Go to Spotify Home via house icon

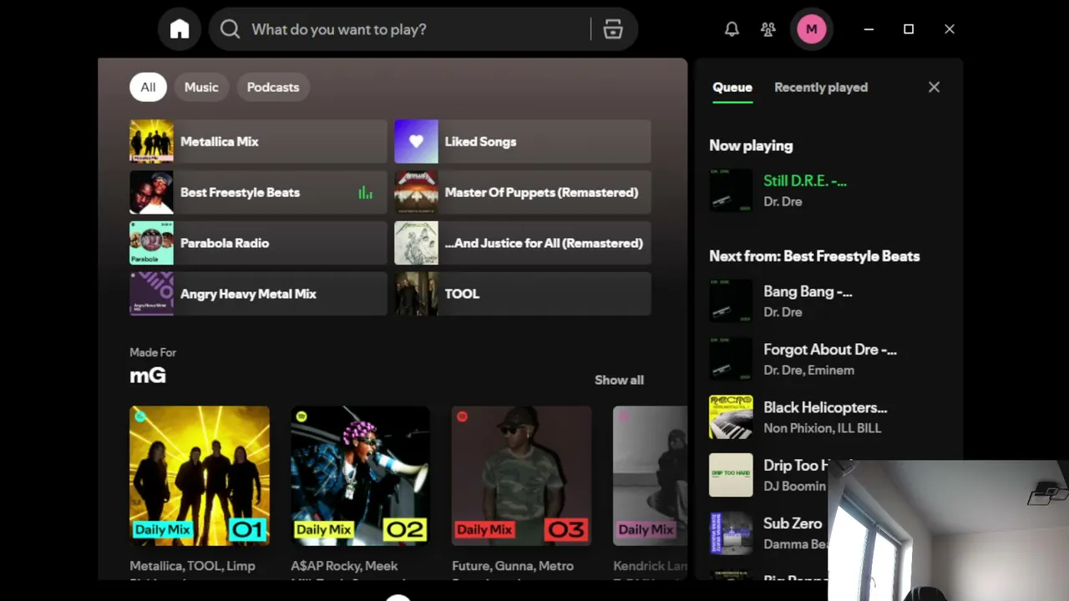pos(180,29)
